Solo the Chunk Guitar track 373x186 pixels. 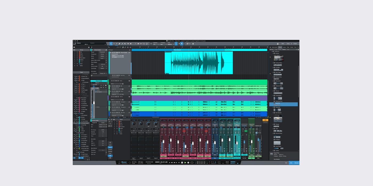[x=115, y=53]
